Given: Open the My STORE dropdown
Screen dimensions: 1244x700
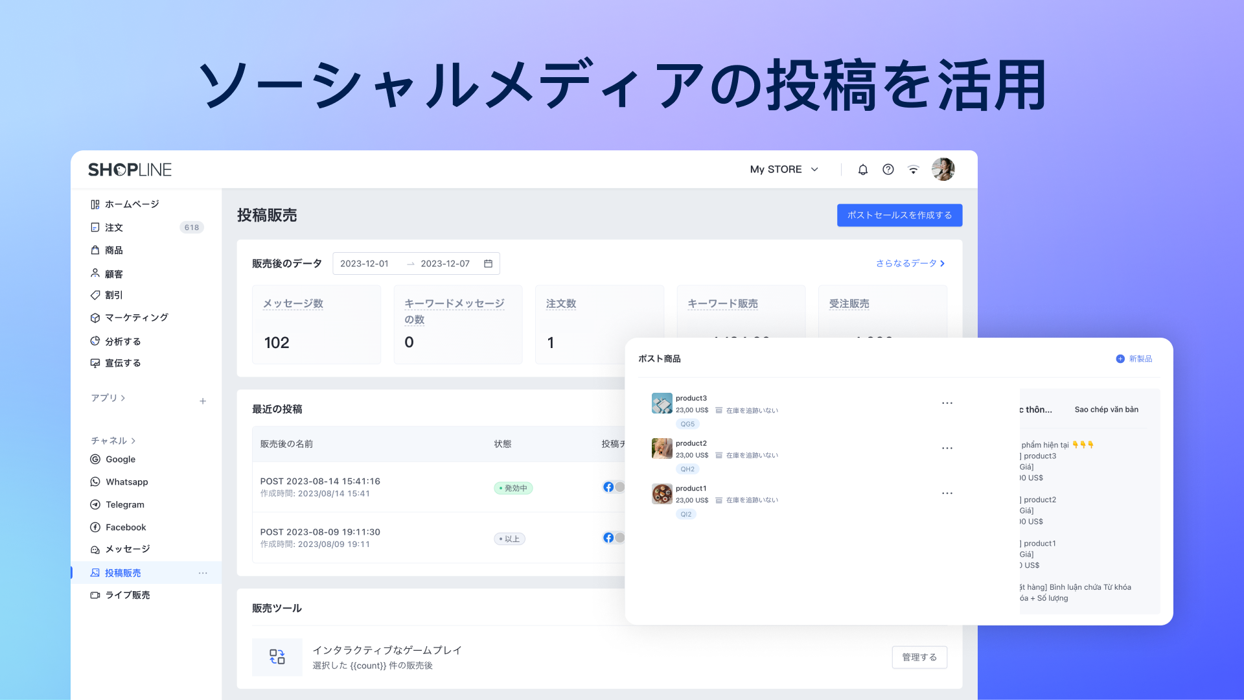Looking at the screenshot, I should (x=784, y=170).
